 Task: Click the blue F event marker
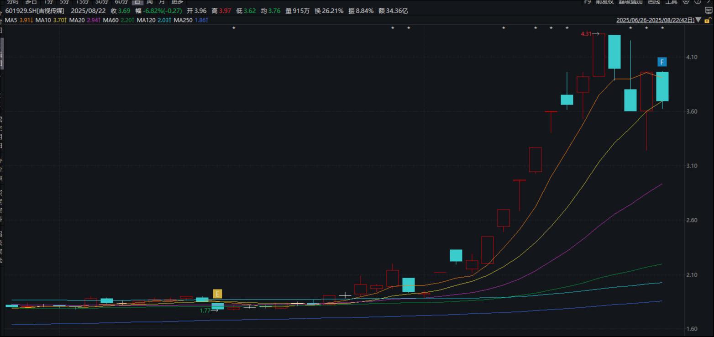pyautogui.click(x=662, y=62)
